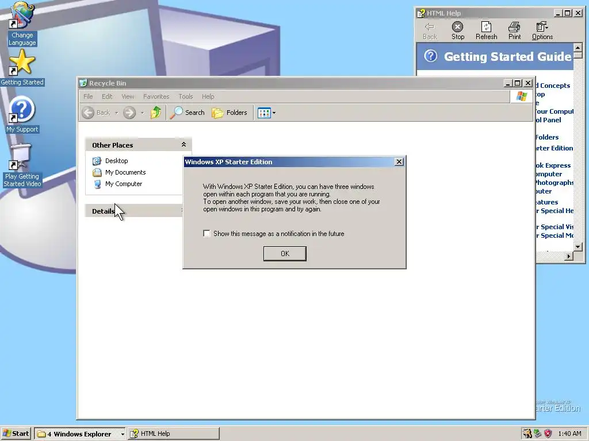589x441 pixels.
Task: Open the Folders link in HTML Help
Action: point(547,137)
